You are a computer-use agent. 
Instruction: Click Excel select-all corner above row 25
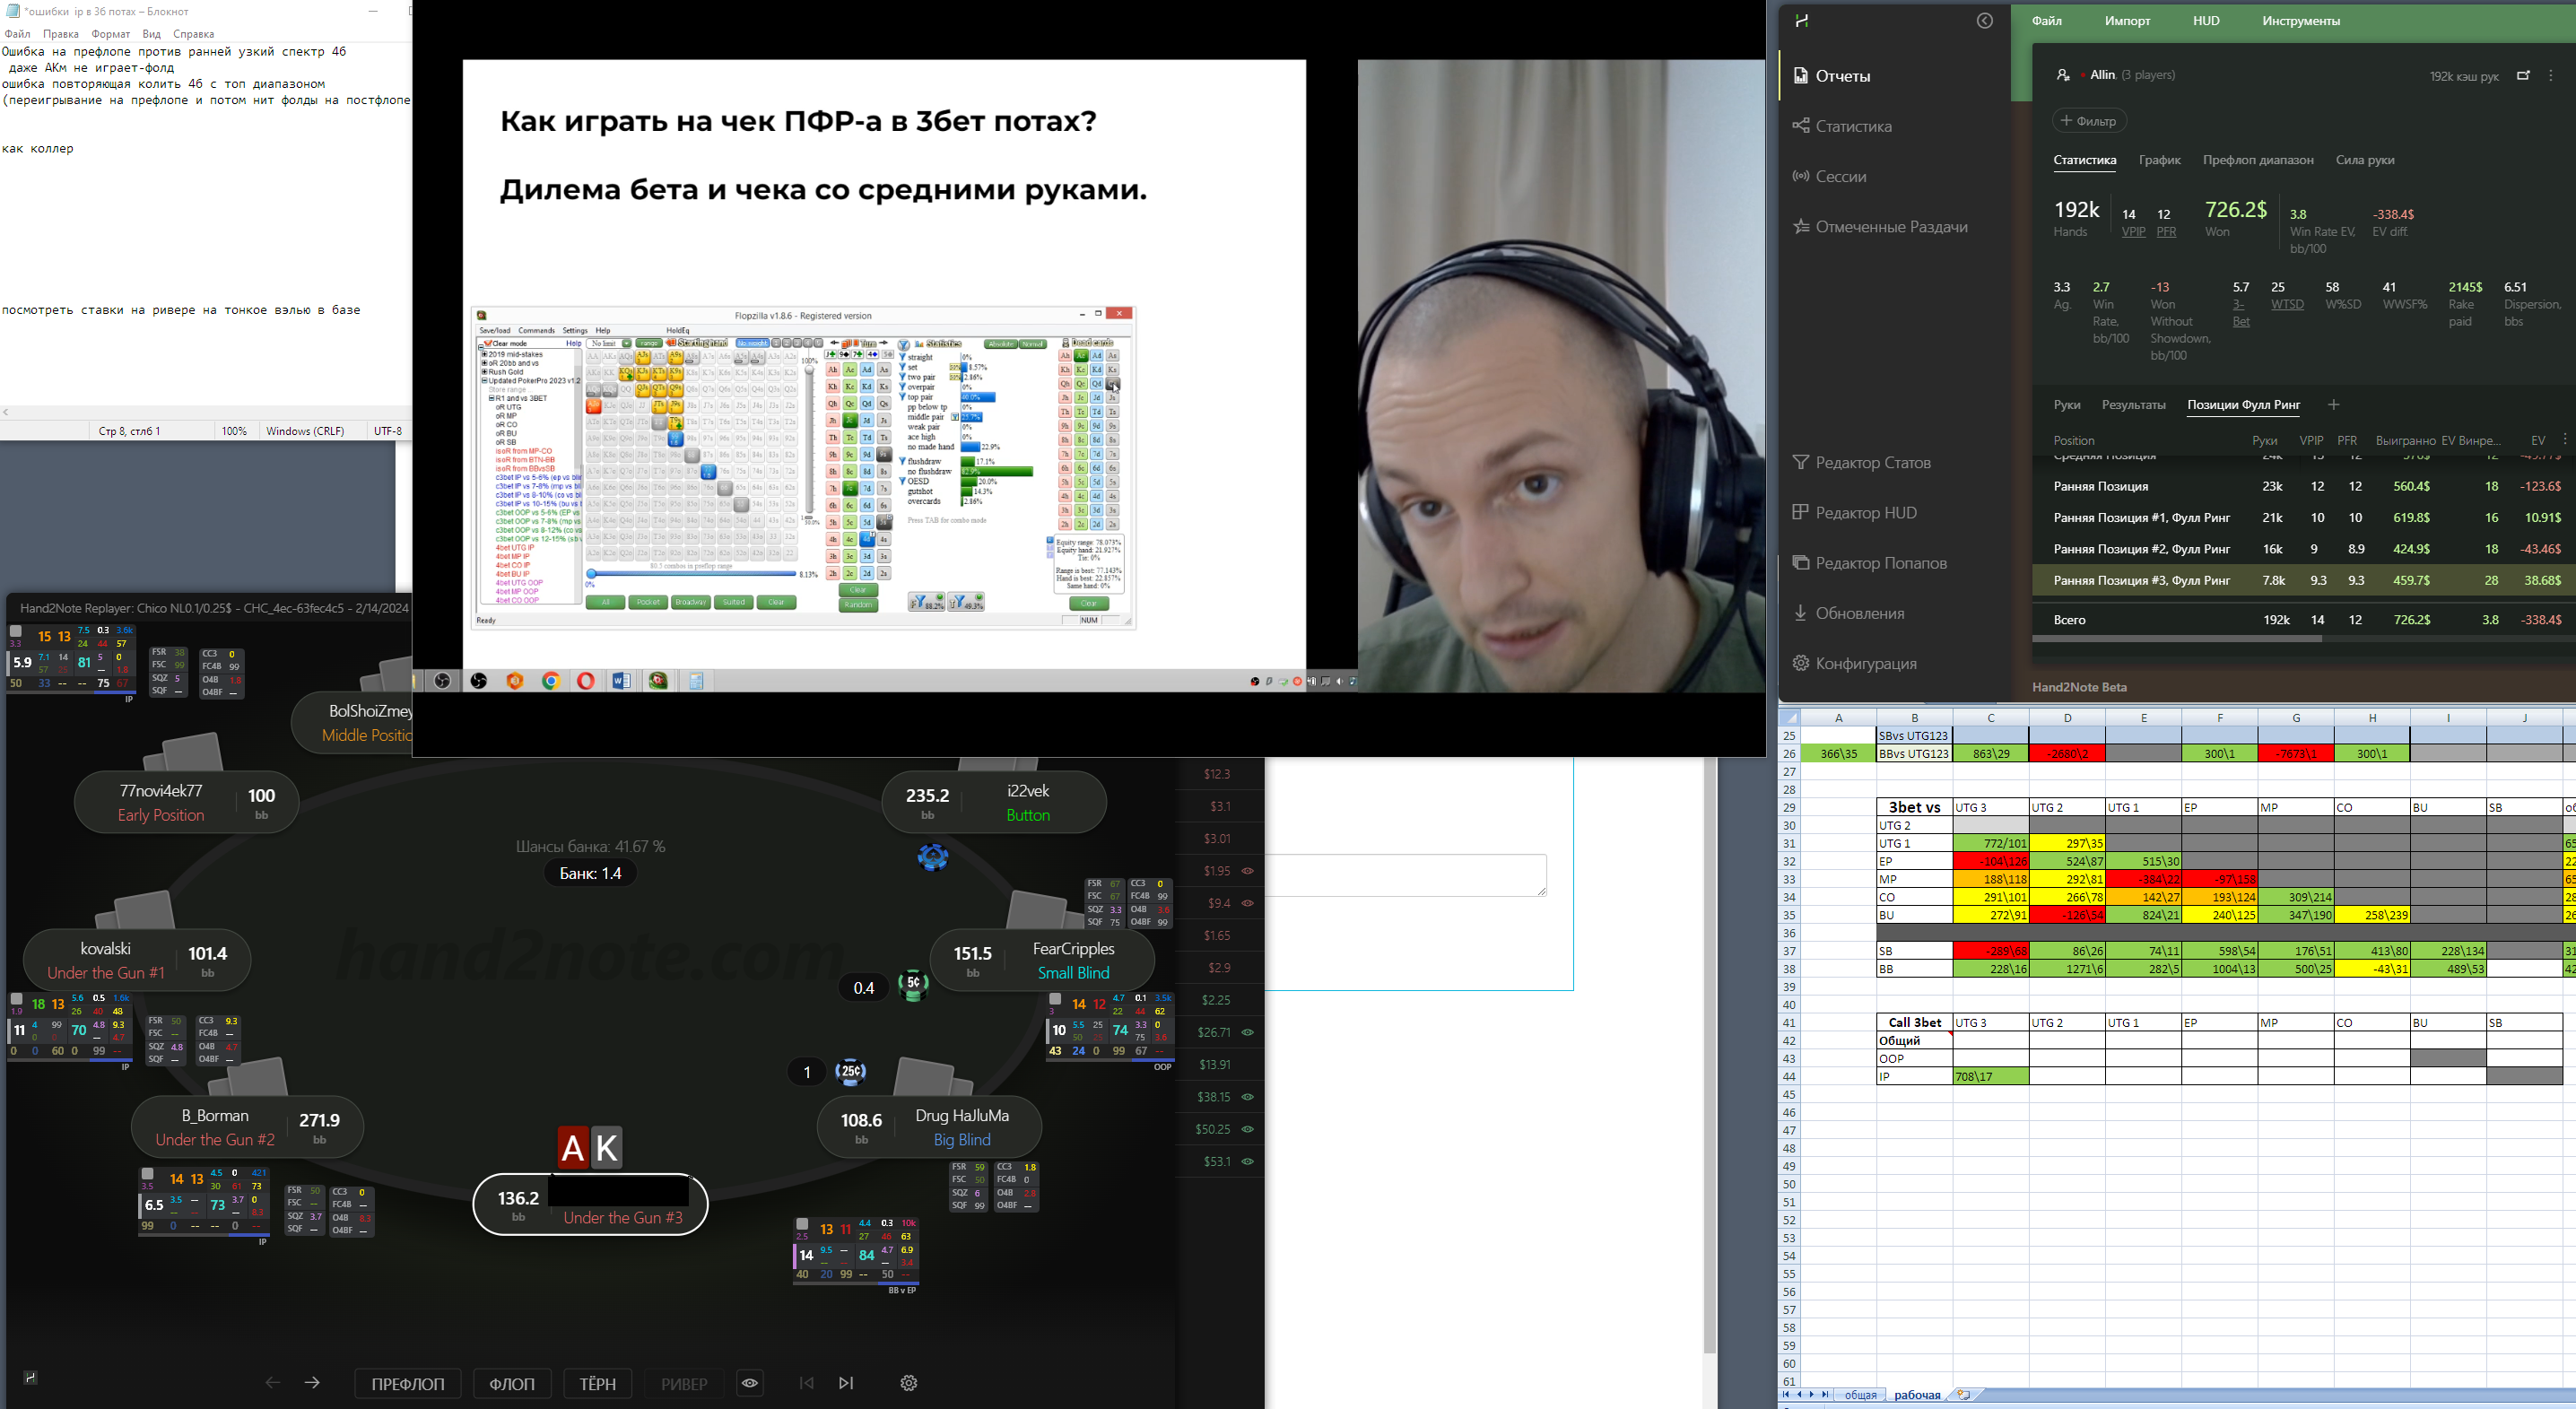tap(1790, 717)
